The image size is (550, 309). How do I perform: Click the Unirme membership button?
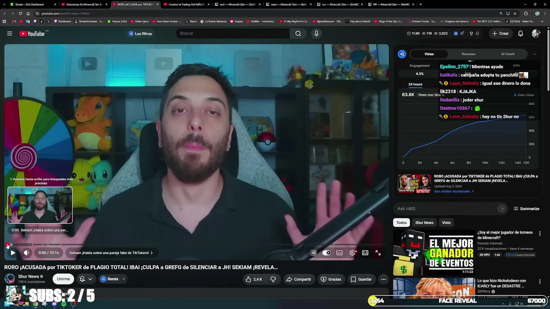63,279
